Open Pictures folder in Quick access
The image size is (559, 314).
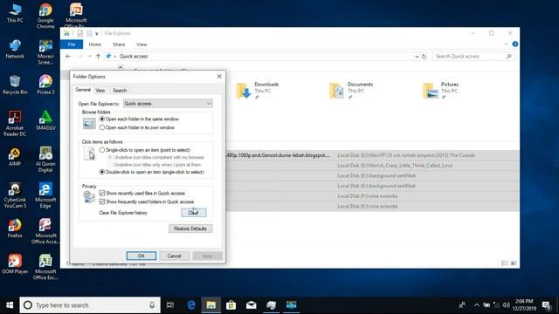click(x=440, y=91)
